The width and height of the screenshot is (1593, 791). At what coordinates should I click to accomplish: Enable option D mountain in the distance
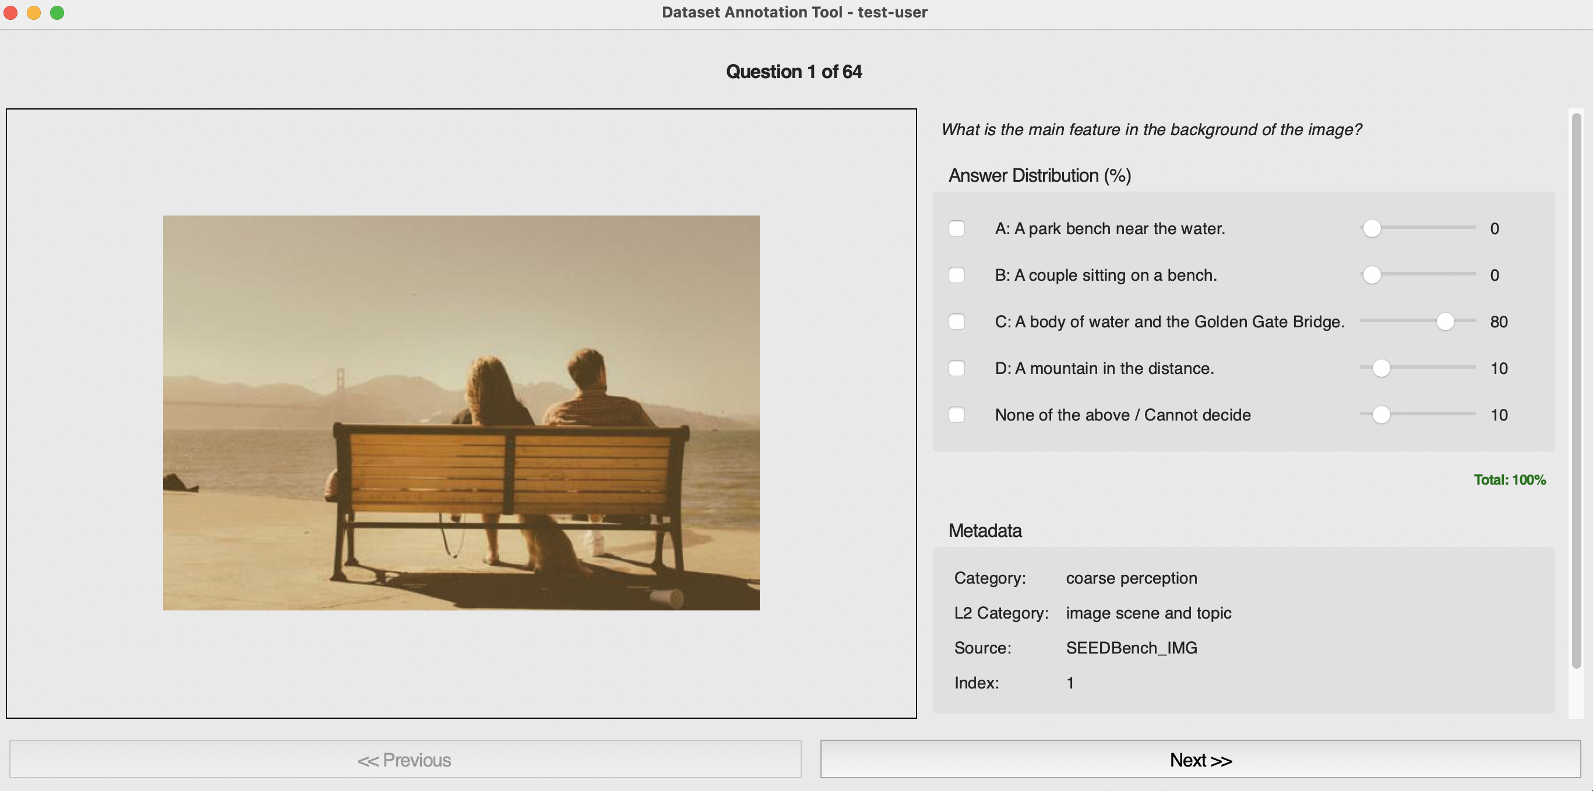click(x=957, y=368)
